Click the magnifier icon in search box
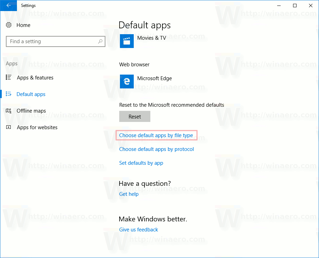The height and width of the screenshot is (258, 319). (x=100, y=41)
